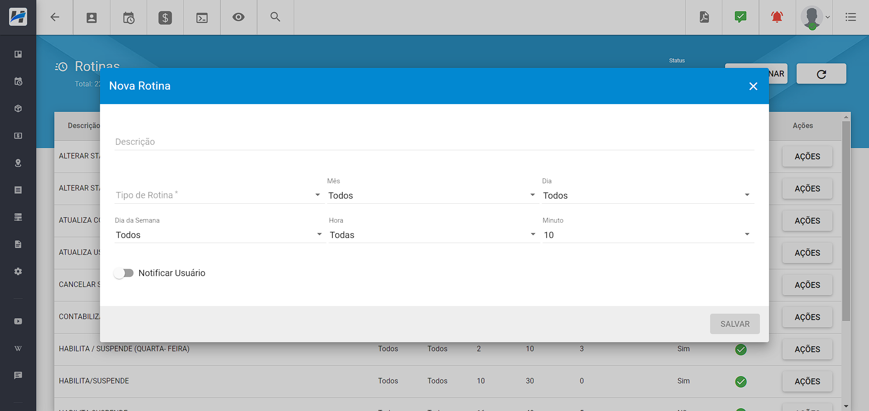Open the money bill icon in the left sidebar
The height and width of the screenshot is (411, 869).
pos(18,136)
